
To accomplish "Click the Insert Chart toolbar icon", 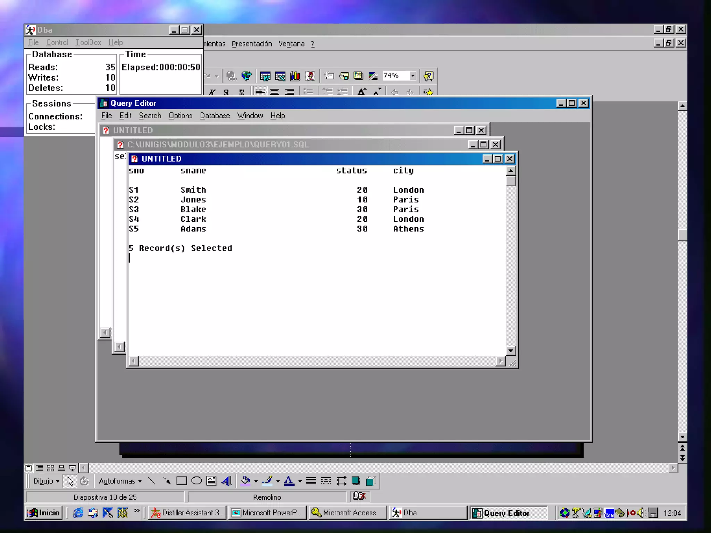I will (x=295, y=76).
